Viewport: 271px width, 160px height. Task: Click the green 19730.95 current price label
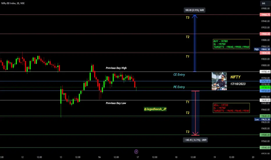tap(265, 87)
